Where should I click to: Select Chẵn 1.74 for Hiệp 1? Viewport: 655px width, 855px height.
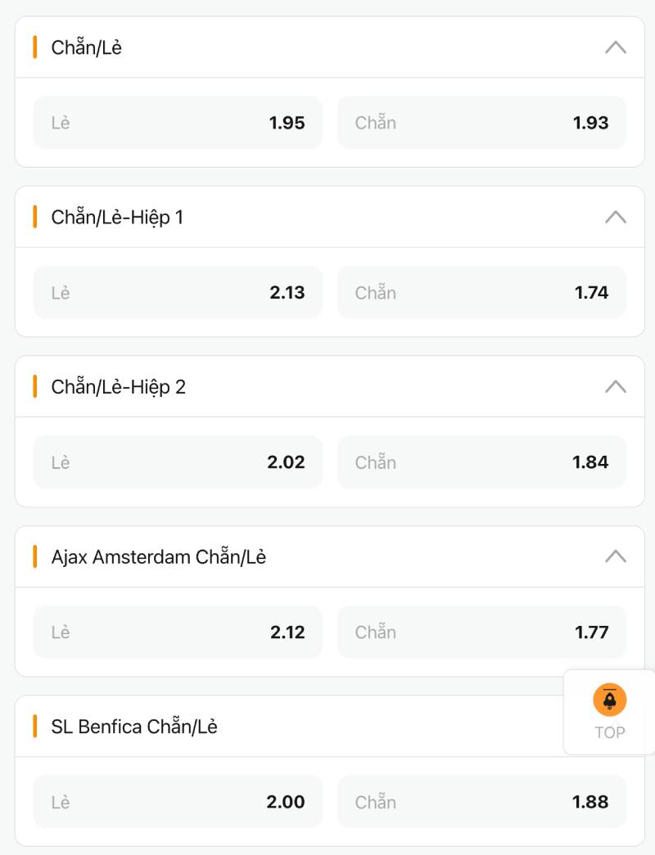pyautogui.click(x=481, y=292)
